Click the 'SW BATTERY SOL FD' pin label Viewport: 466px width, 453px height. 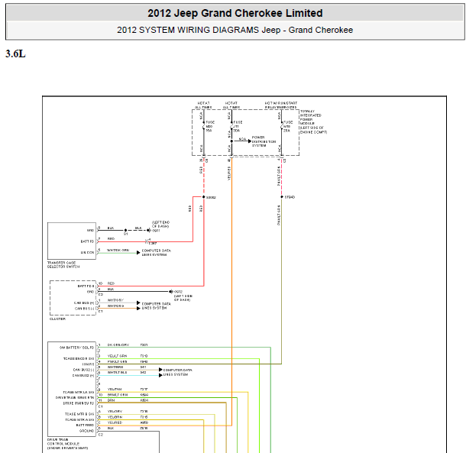pyautogui.click(x=76, y=348)
